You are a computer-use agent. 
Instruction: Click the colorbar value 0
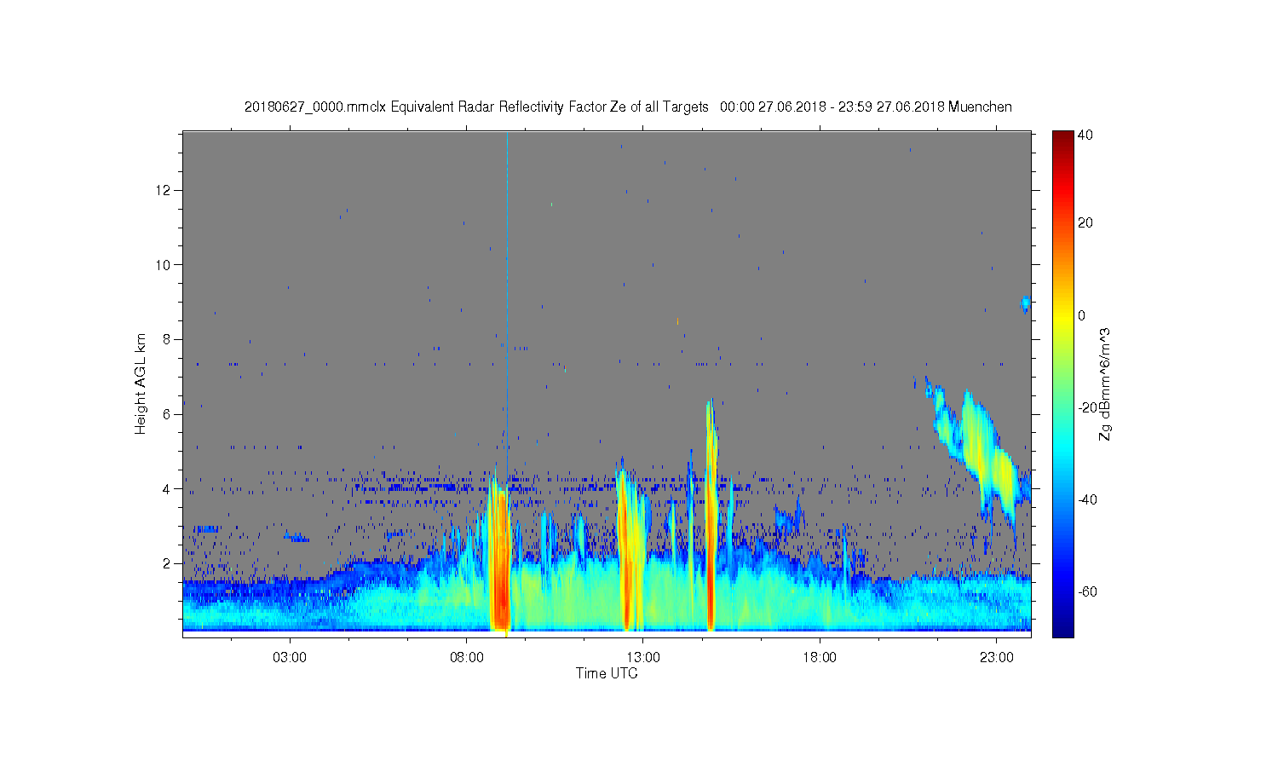tap(1082, 315)
